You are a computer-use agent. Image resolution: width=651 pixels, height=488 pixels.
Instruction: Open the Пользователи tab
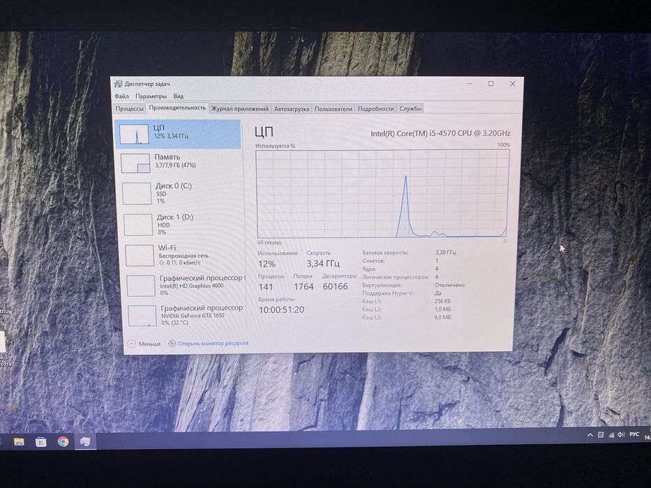[x=333, y=109]
